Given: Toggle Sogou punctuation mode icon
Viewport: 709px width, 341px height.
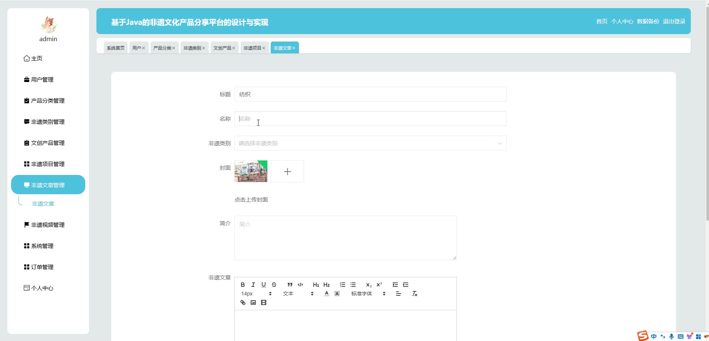Looking at the screenshot, I should 663,337.
